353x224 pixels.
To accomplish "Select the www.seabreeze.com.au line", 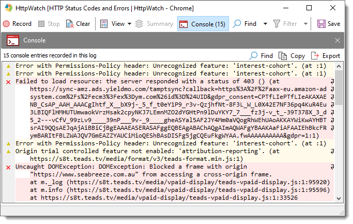I will pyautogui.click(x=151, y=174).
